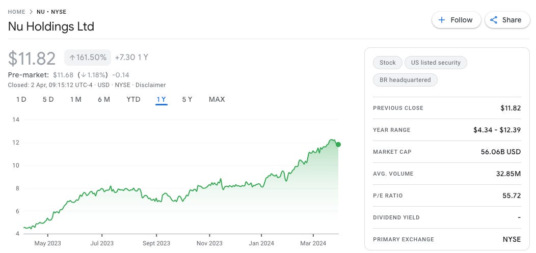The width and height of the screenshot is (536, 253).
Task: Click the YEAR RANGE label
Action: (x=391, y=130)
